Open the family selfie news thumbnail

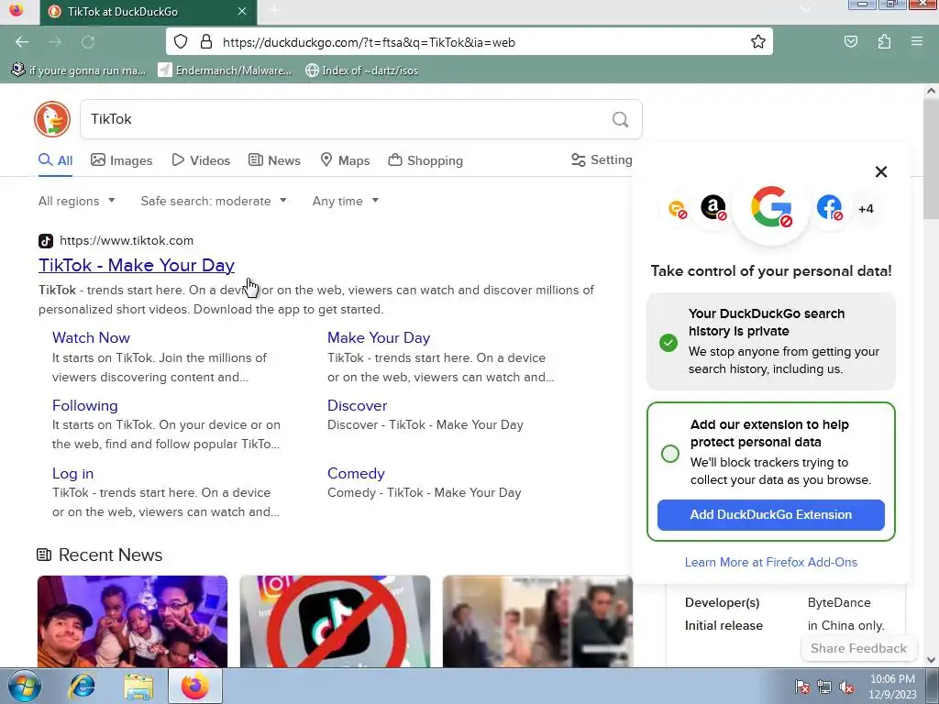[x=132, y=621]
